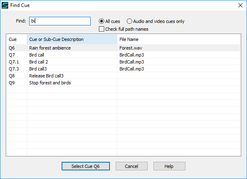Enable Check full path names checkbox
Image resolution: width=247 pixels, height=179 pixels.
point(101,29)
